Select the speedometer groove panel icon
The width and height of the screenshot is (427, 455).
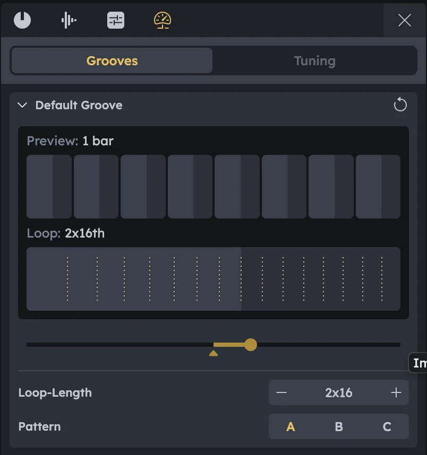click(x=161, y=20)
